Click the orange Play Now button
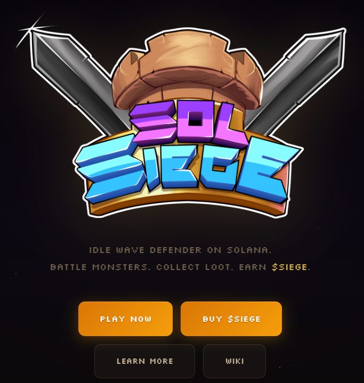The width and height of the screenshot is (364, 383). pos(125,319)
